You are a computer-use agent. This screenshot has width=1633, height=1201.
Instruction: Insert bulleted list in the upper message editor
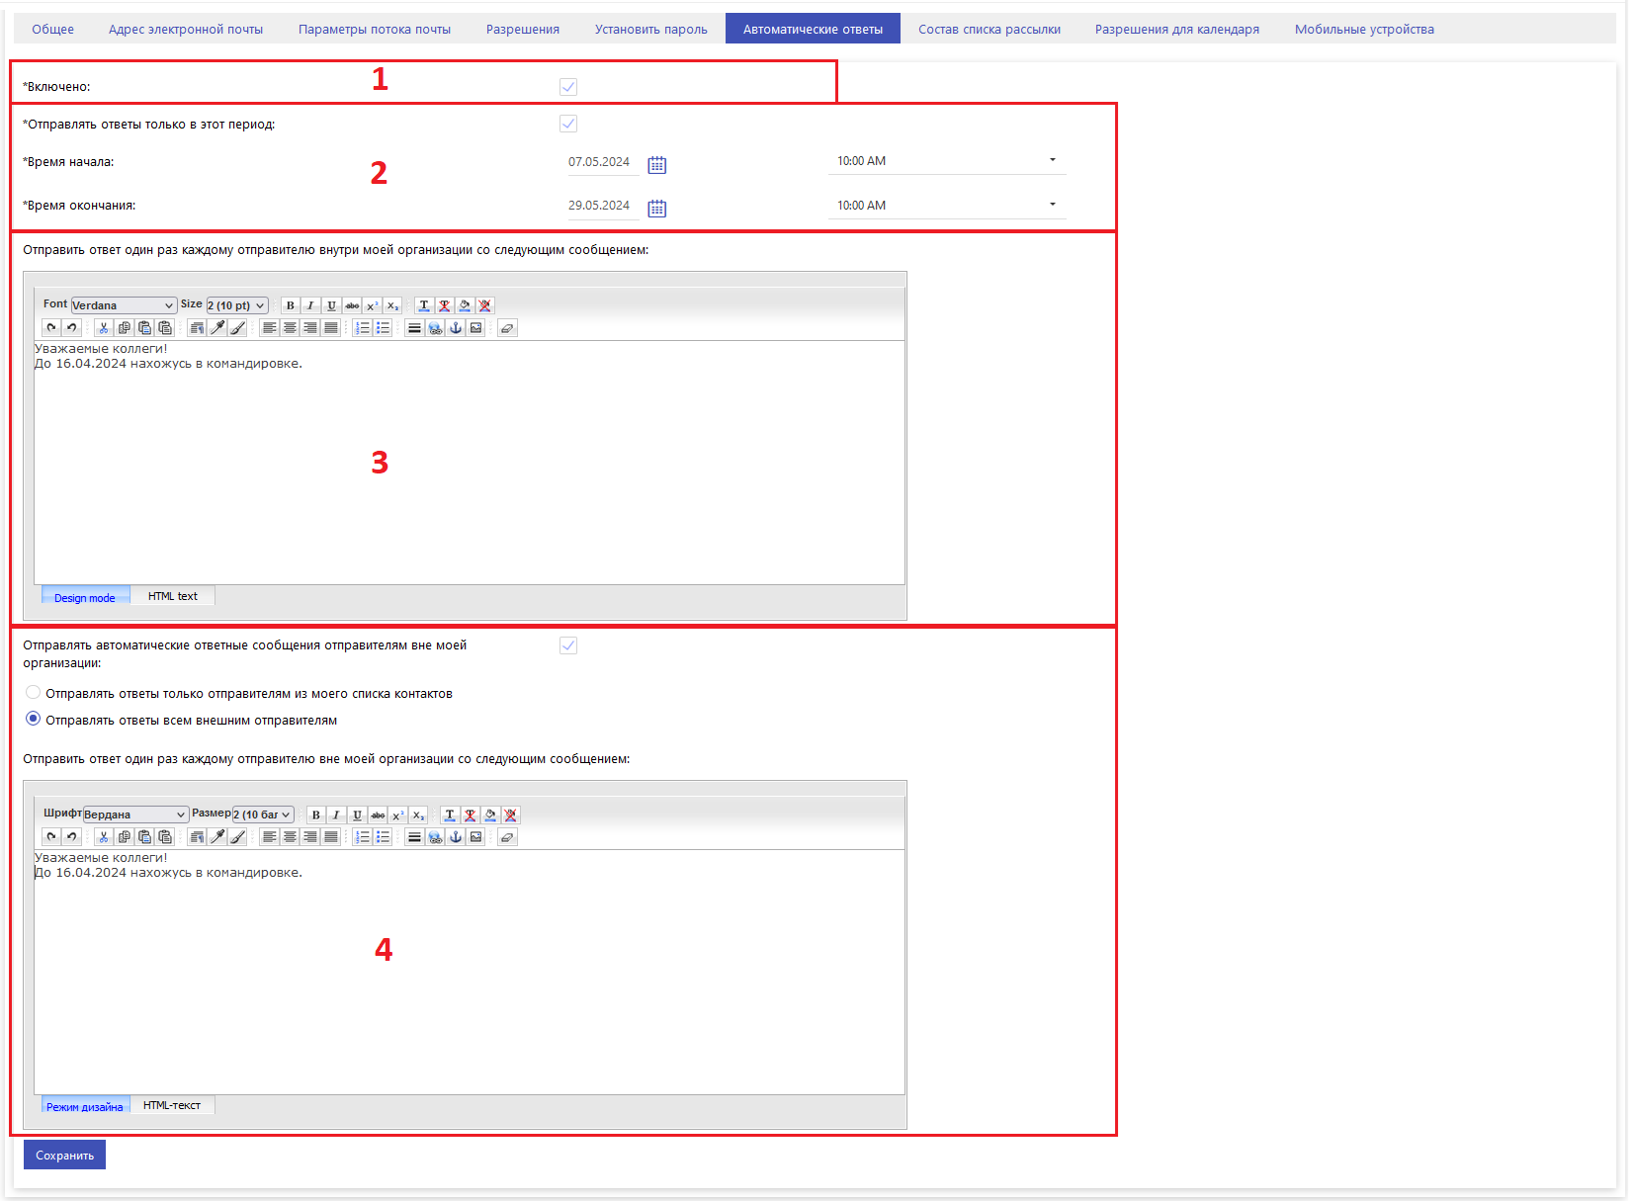pos(384,328)
